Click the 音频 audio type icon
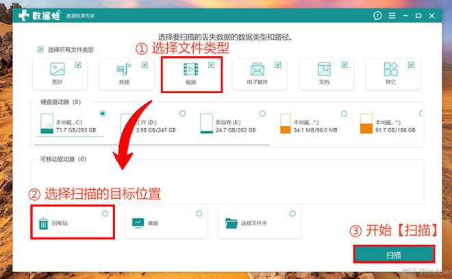Image resolution: width=452 pixels, height=279 pixels. tap(124, 69)
